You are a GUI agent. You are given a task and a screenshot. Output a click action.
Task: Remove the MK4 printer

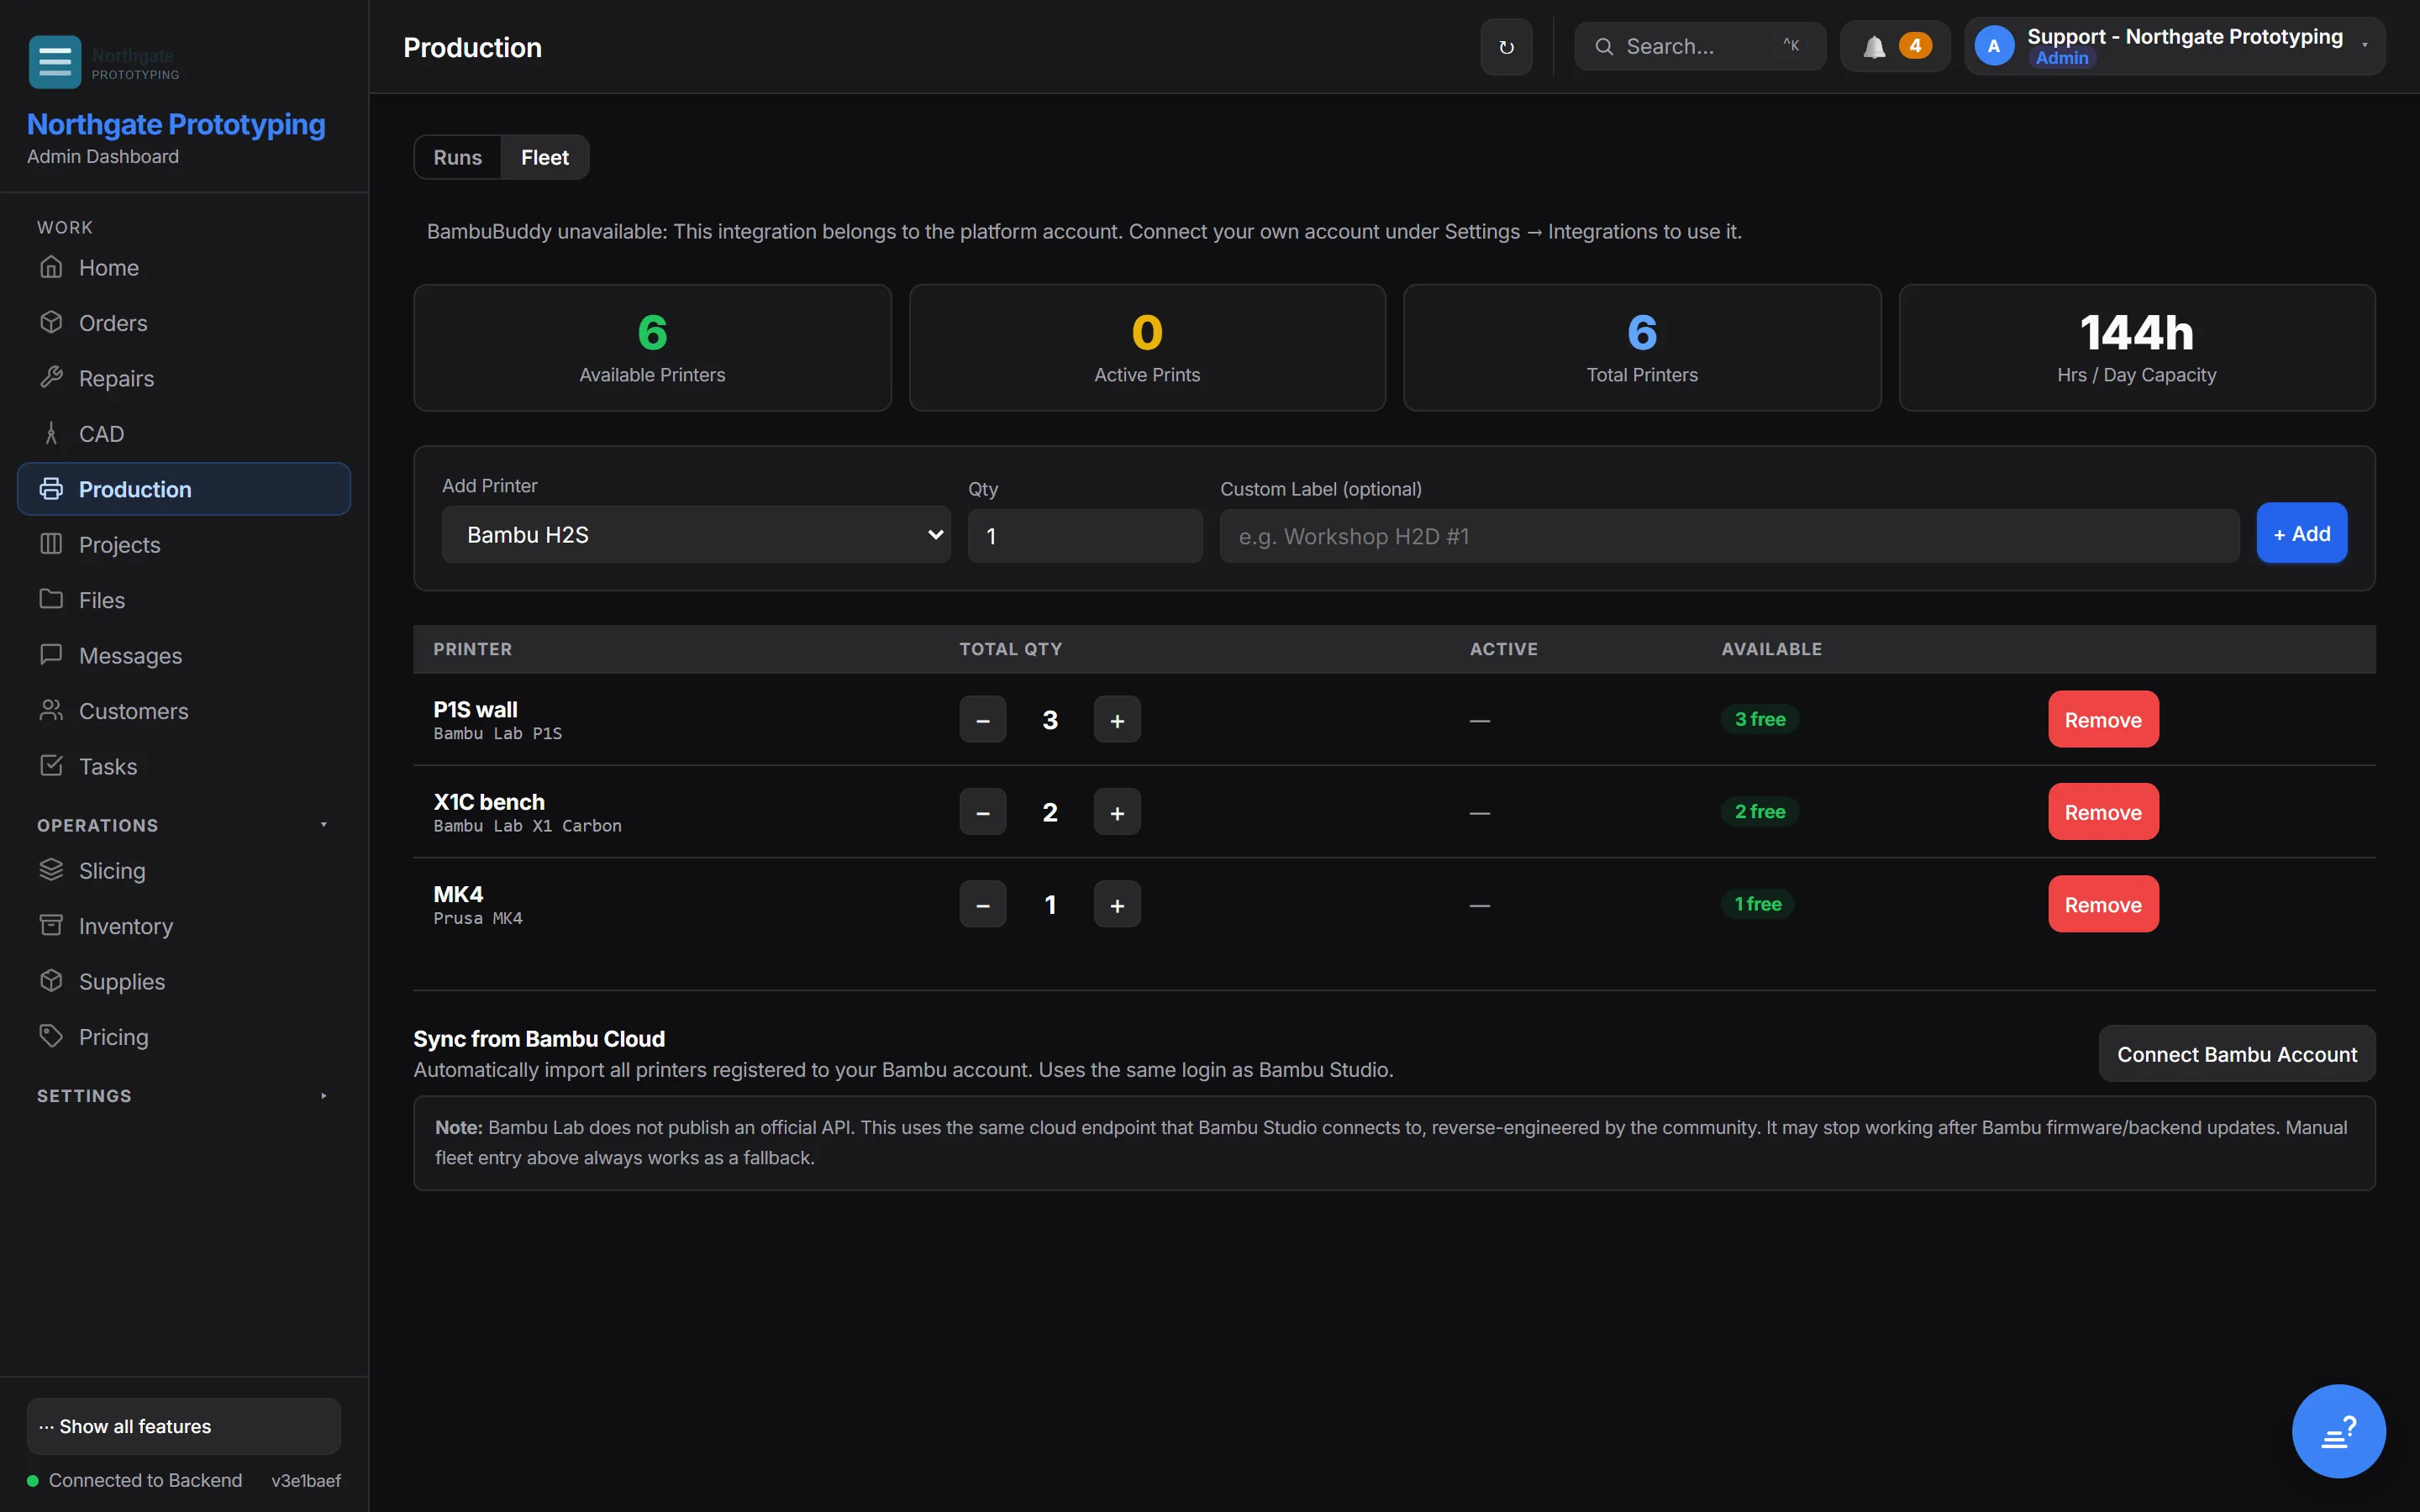pyautogui.click(x=2103, y=905)
